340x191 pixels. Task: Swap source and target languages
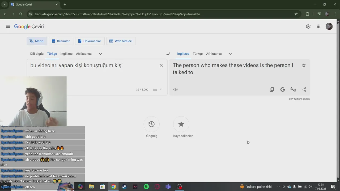pos(168,54)
